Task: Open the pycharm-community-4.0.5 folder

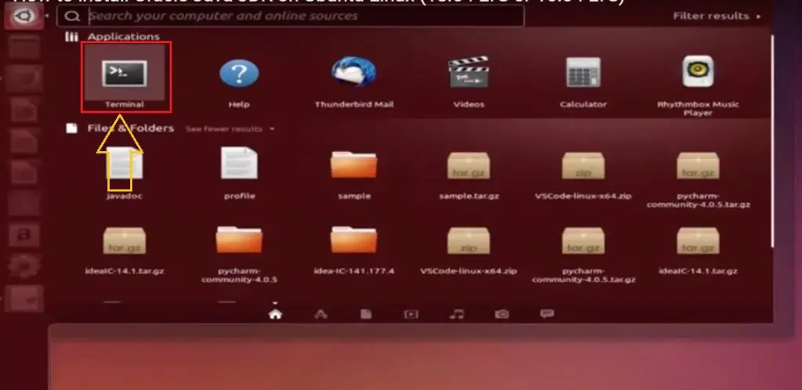Action: pyautogui.click(x=239, y=253)
